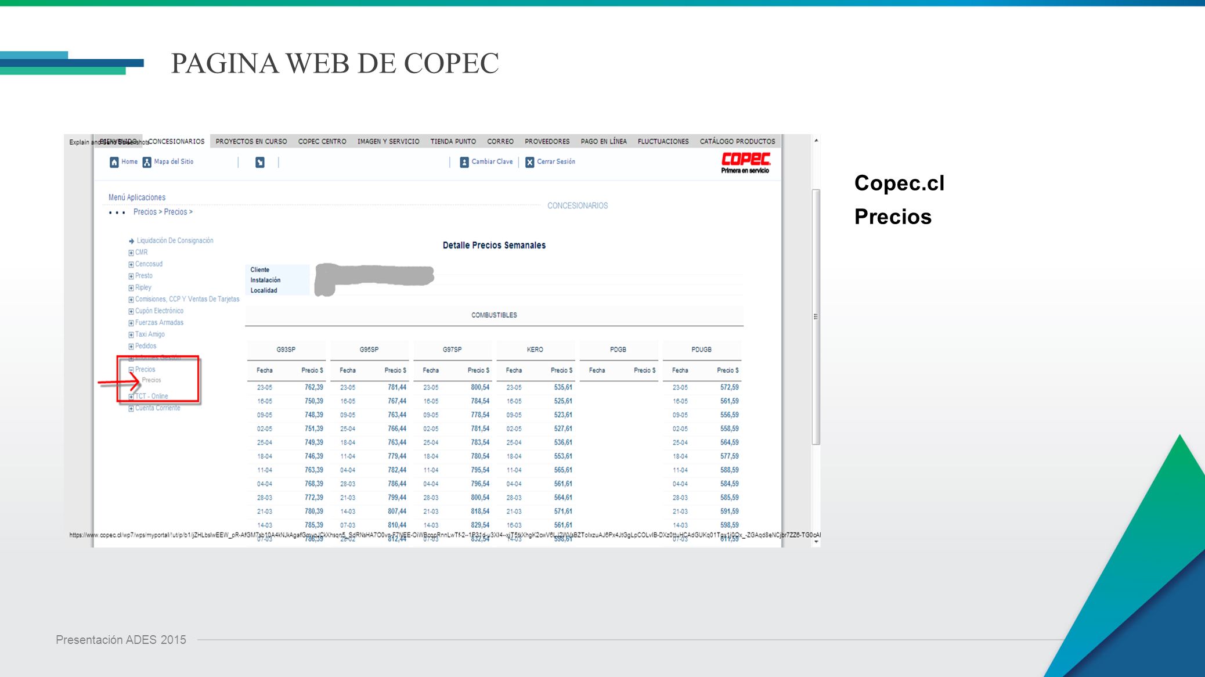Click the Cerrar Sesión X icon
This screenshot has height=677, width=1205.
click(x=530, y=162)
